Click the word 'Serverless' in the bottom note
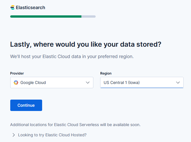The image size is (191, 142). point(89,125)
